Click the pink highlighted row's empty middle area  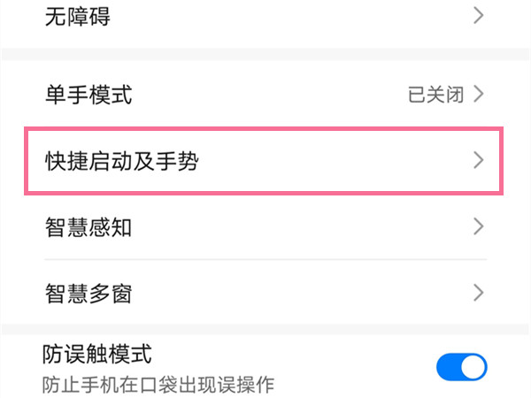[x=336, y=160]
